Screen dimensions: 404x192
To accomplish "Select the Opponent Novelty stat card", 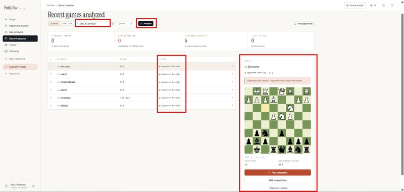I will pos(214,41).
